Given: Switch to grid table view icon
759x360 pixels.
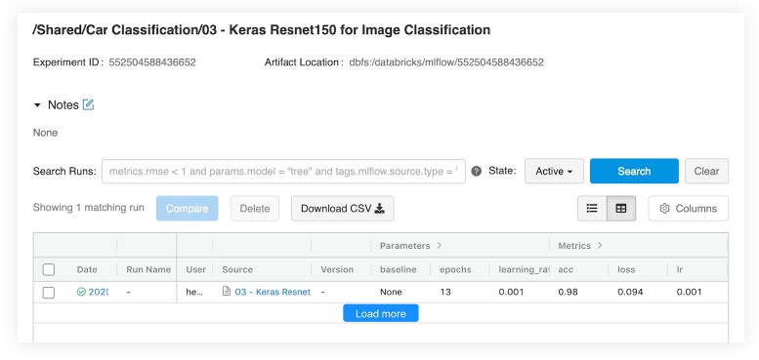Looking at the screenshot, I should click(x=621, y=208).
